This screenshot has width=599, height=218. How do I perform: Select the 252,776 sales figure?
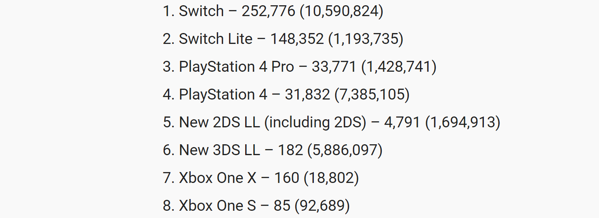269,11
